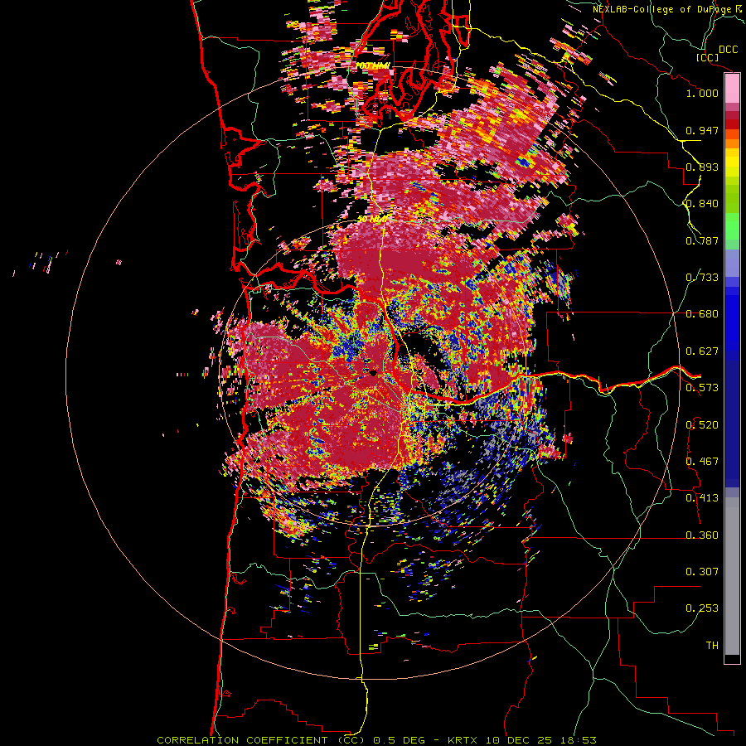Select the 0.680 legend value
The width and height of the screenshot is (746, 746).
[702, 314]
